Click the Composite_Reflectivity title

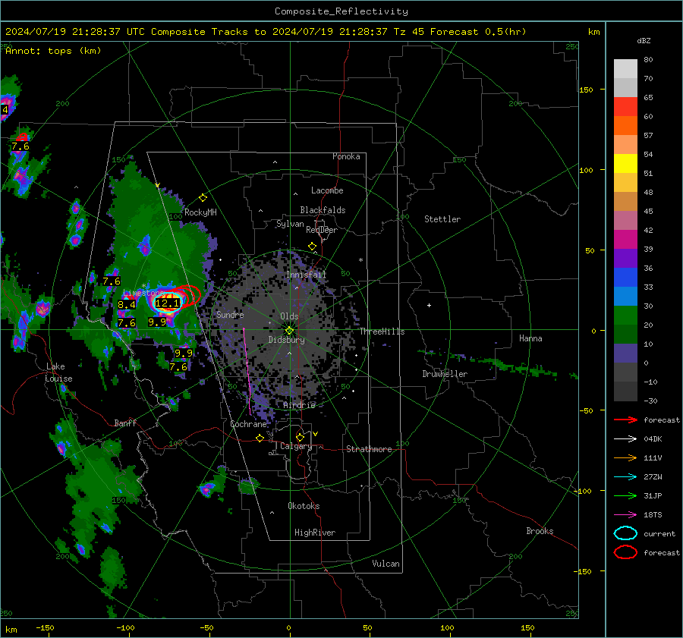[341, 11]
